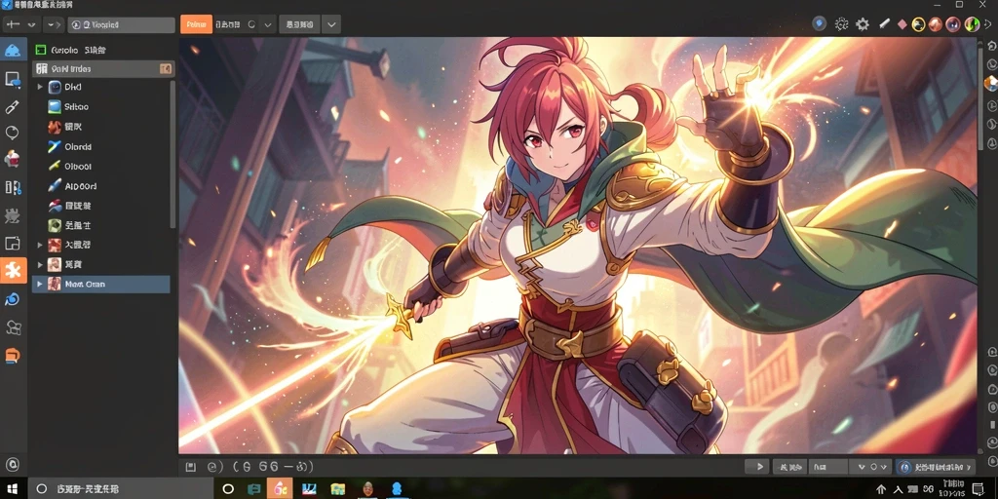Image resolution: width=998 pixels, height=499 pixels.
Task: Open the gold-ringed circular avatar icon
Action: click(918, 24)
